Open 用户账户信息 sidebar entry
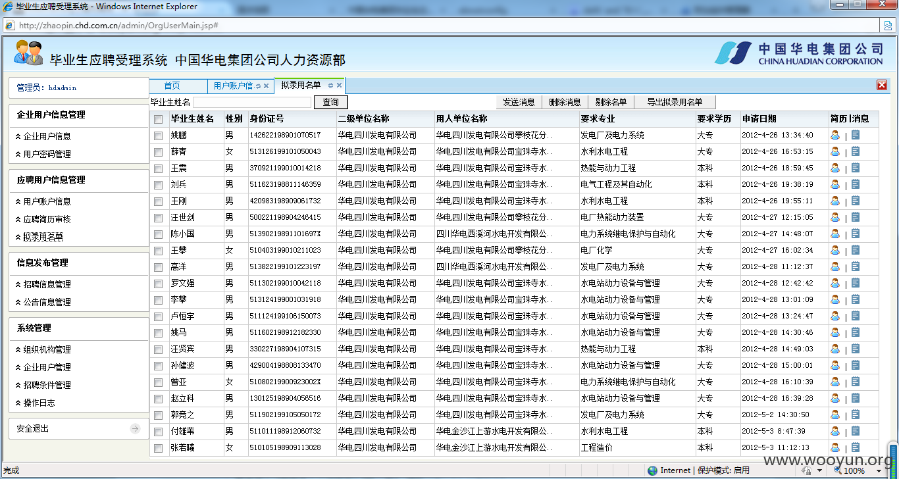899x479 pixels. pos(47,201)
